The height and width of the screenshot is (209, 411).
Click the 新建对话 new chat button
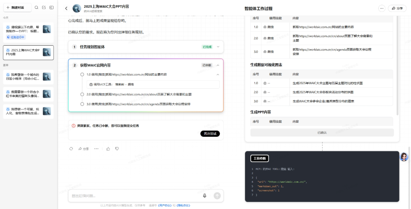click(16, 8)
